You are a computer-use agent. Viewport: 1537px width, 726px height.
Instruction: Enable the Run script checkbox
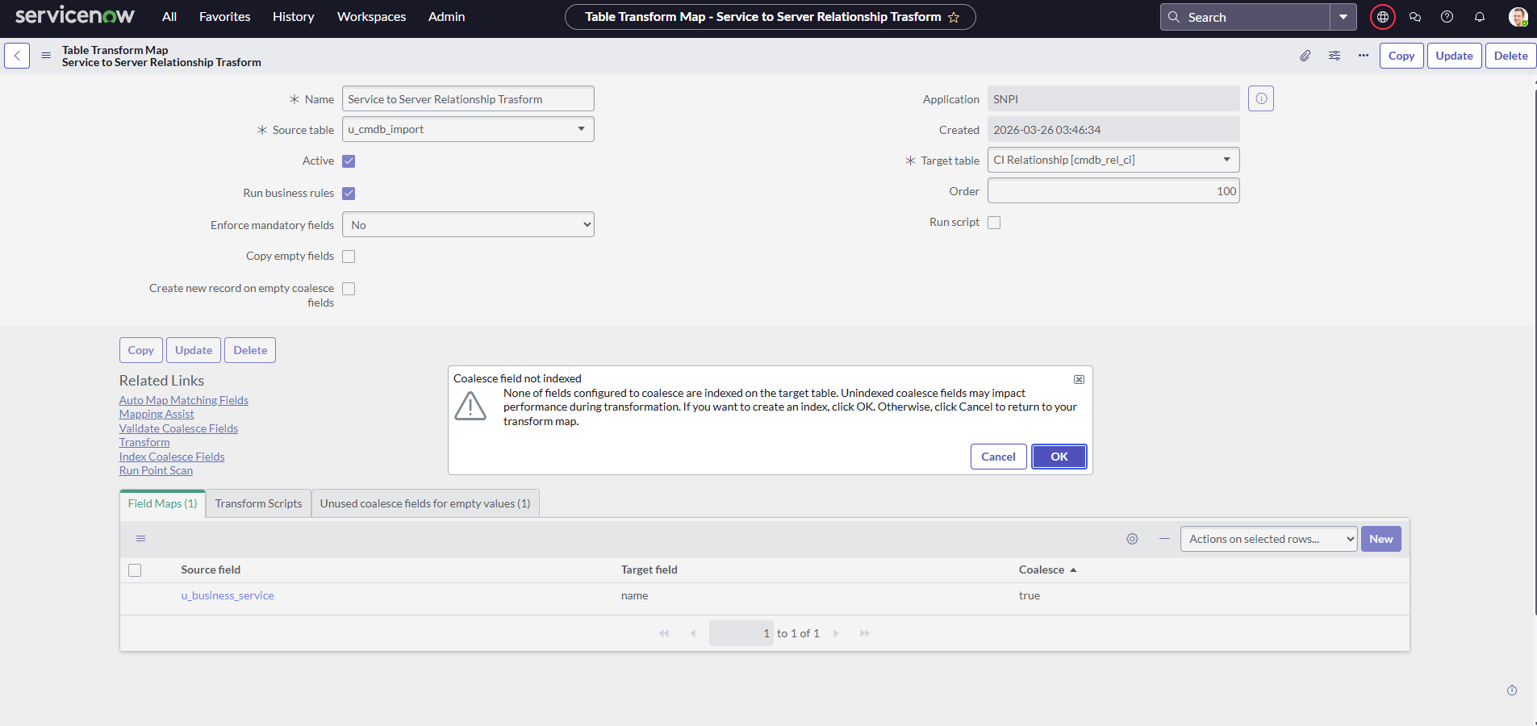point(994,223)
